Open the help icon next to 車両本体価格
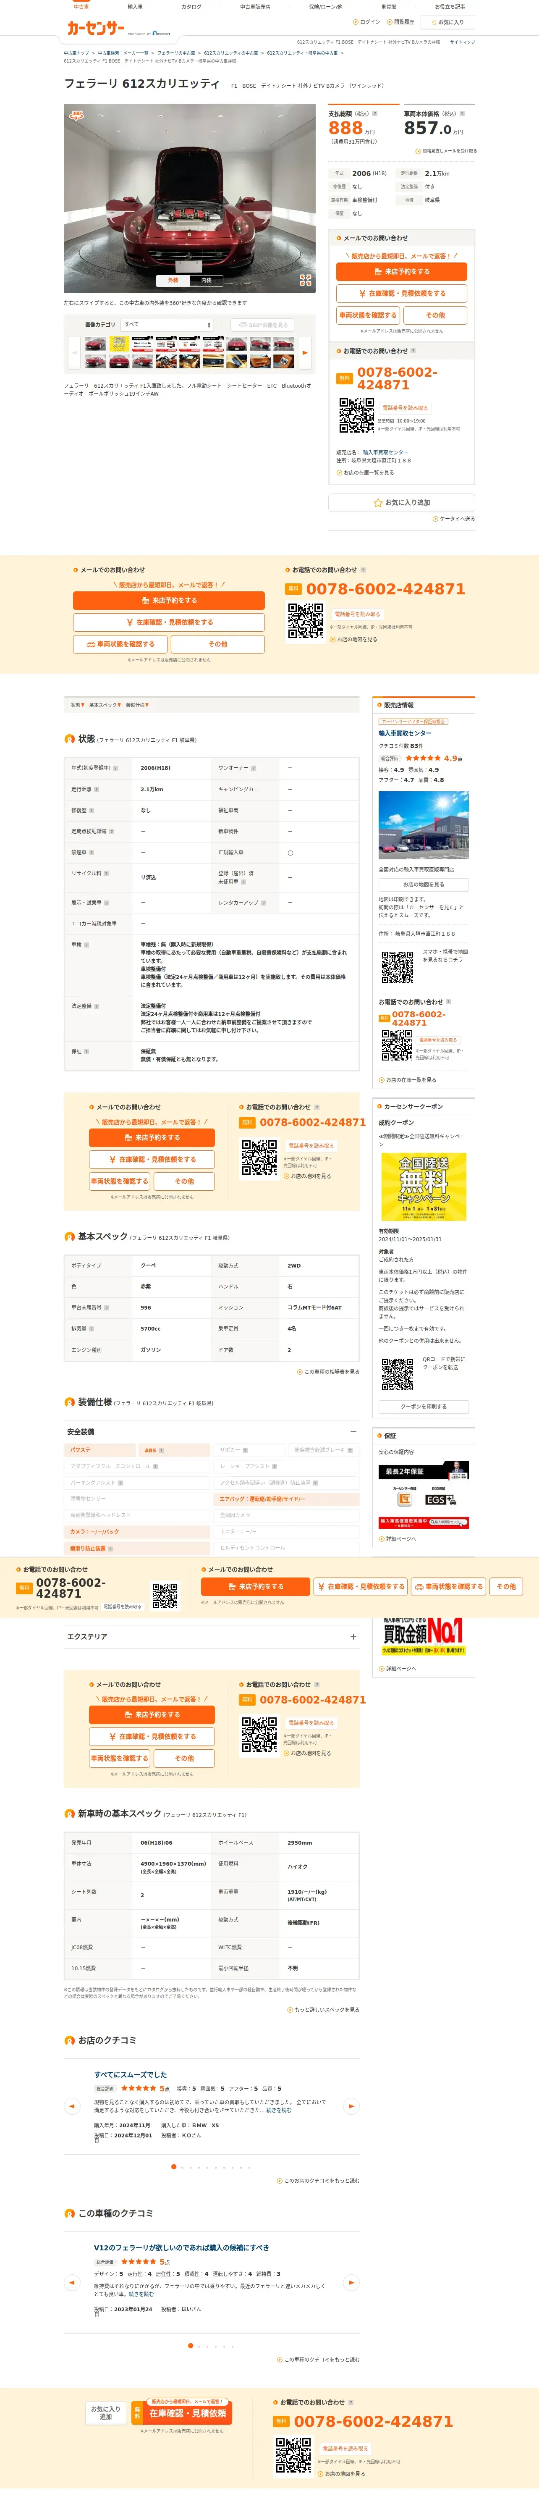 pyautogui.click(x=462, y=113)
